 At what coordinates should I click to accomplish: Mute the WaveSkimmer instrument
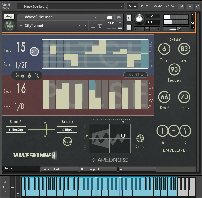[x=129, y=28]
